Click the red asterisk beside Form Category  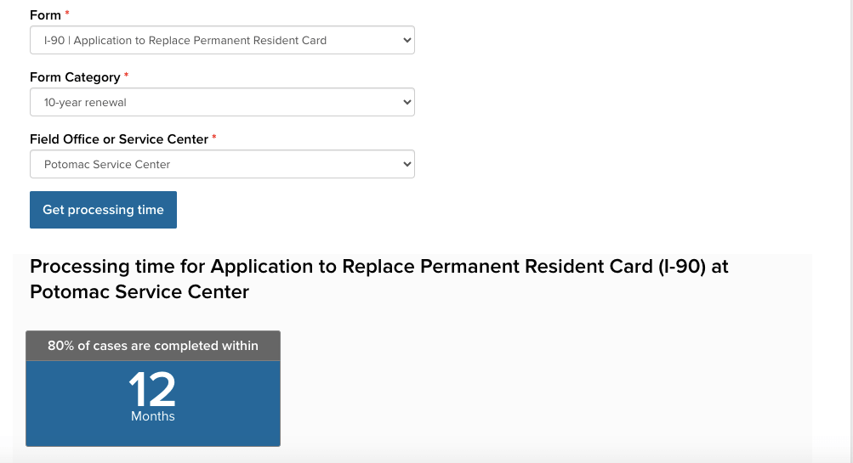click(x=127, y=76)
